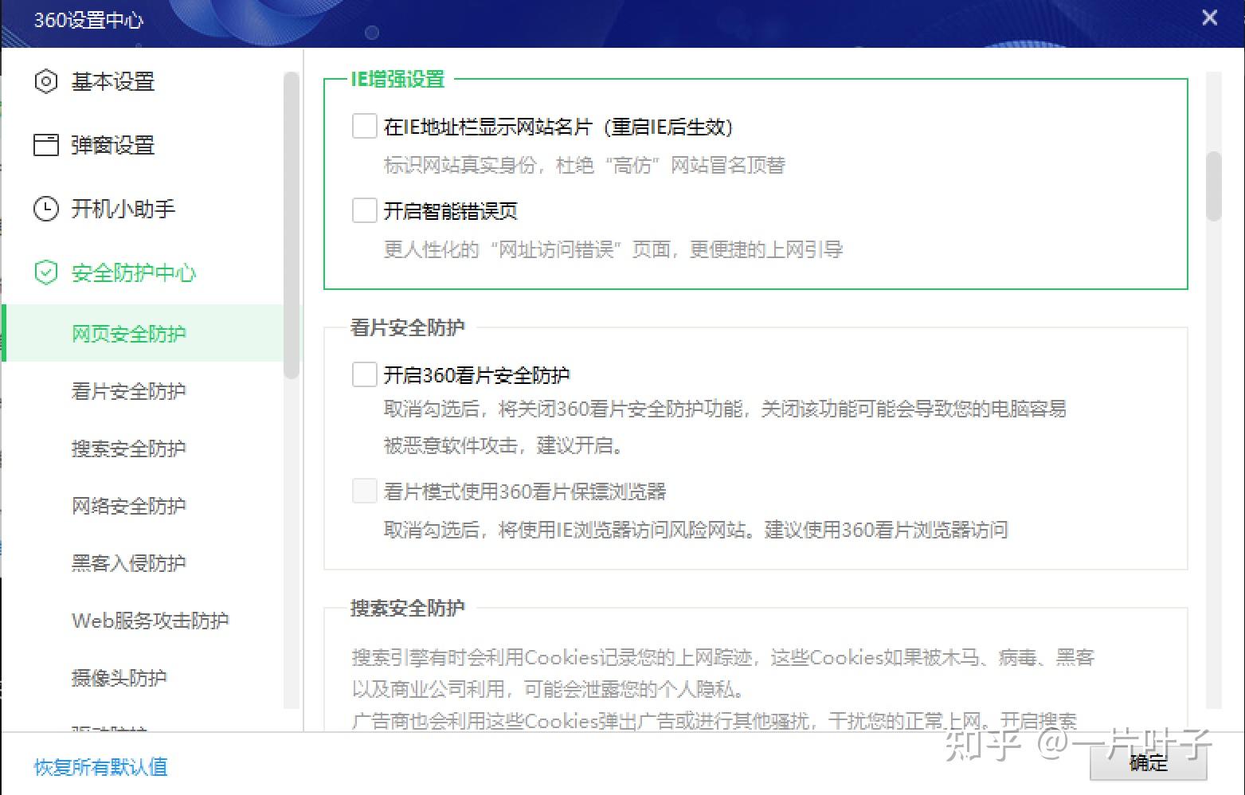
Task: Open 开机小助手 section
Action: pos(123,209)
